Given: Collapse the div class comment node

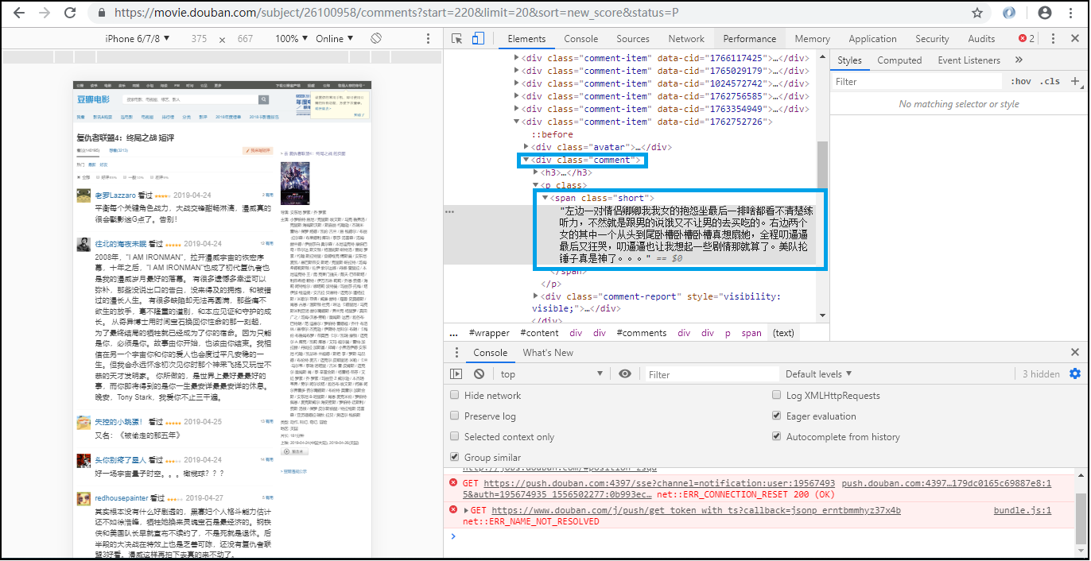Looking at the screenshot, I should pos(526,160).
